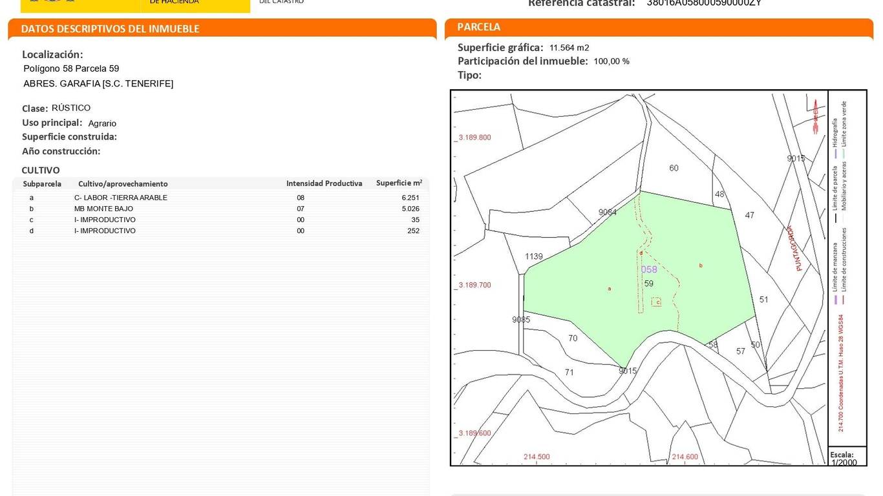Image resolution: width=883 pixels, height=496 pixels.
Task: Click the north arrow compass icon on map
Action: pos(816,117)
